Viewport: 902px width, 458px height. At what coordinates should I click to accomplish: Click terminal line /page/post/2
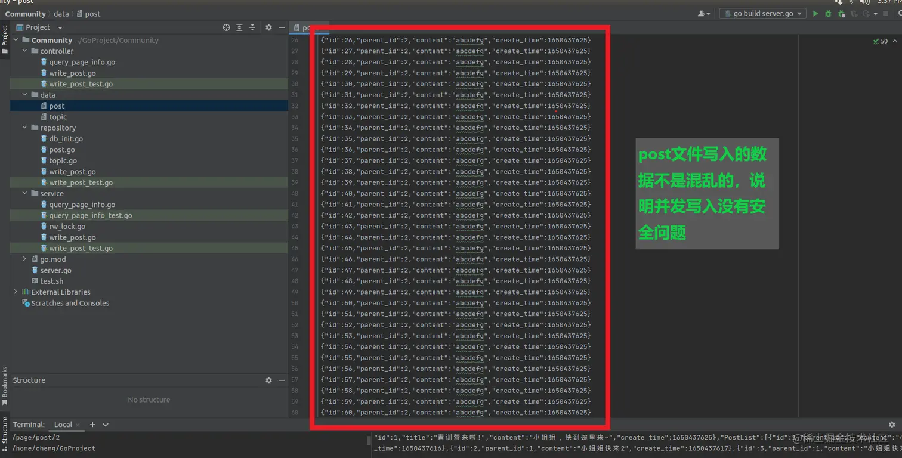click(x=36, y=437)
